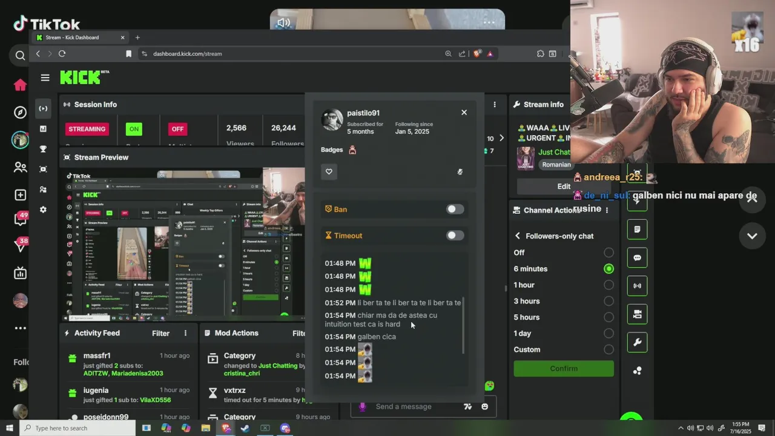Click the browser address bar URL
Image resolution: width=775 pixels, height=436 pixels.
pos(187,54)
